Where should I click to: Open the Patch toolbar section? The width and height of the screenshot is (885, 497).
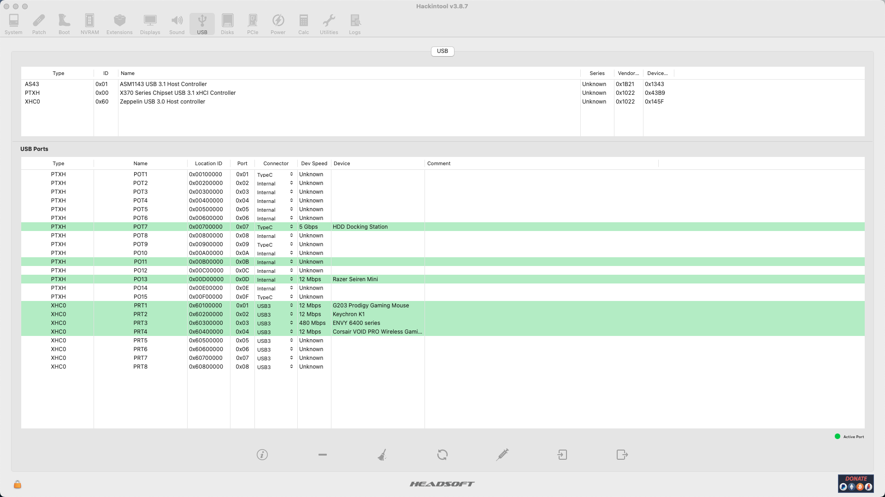click(x=39, y=24)
